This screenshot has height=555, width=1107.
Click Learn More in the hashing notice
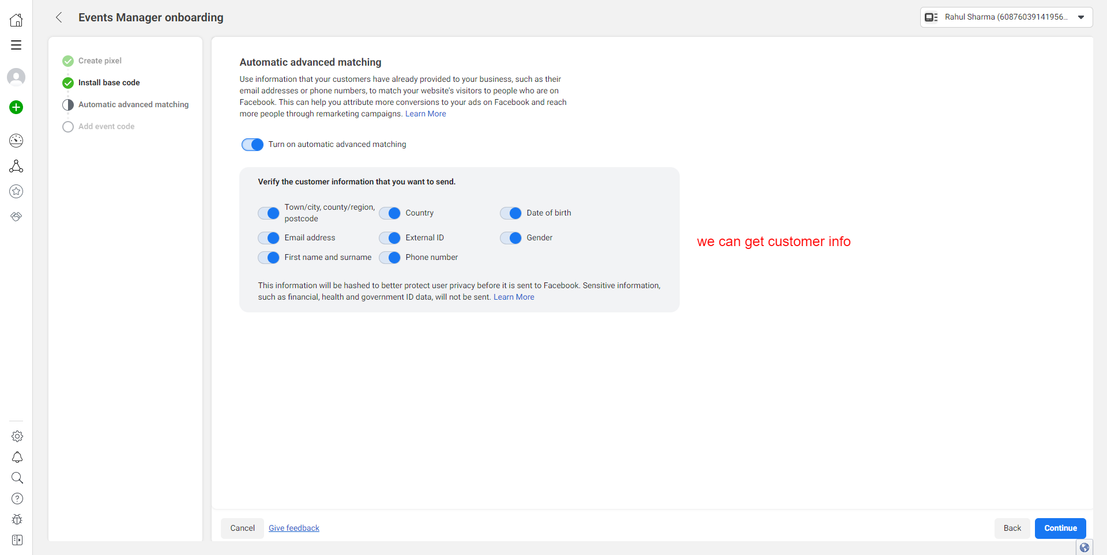point(514,297)
